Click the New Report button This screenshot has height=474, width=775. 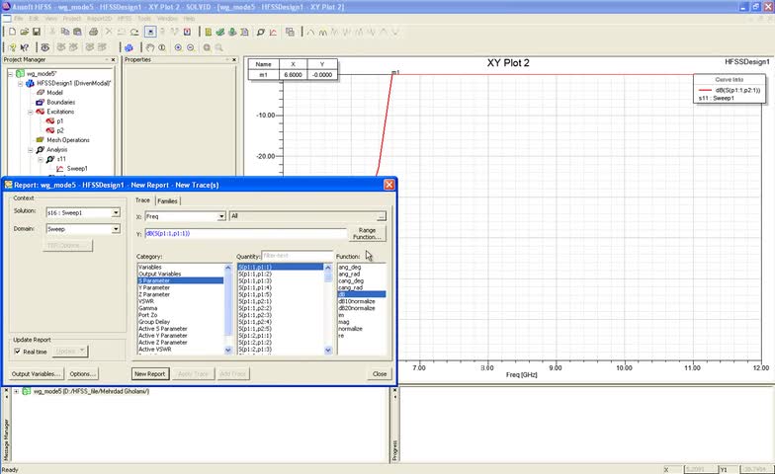click(x=149, y=374)
